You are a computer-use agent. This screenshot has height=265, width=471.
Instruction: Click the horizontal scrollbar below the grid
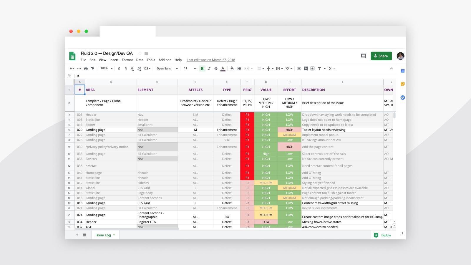pos(127,229)
